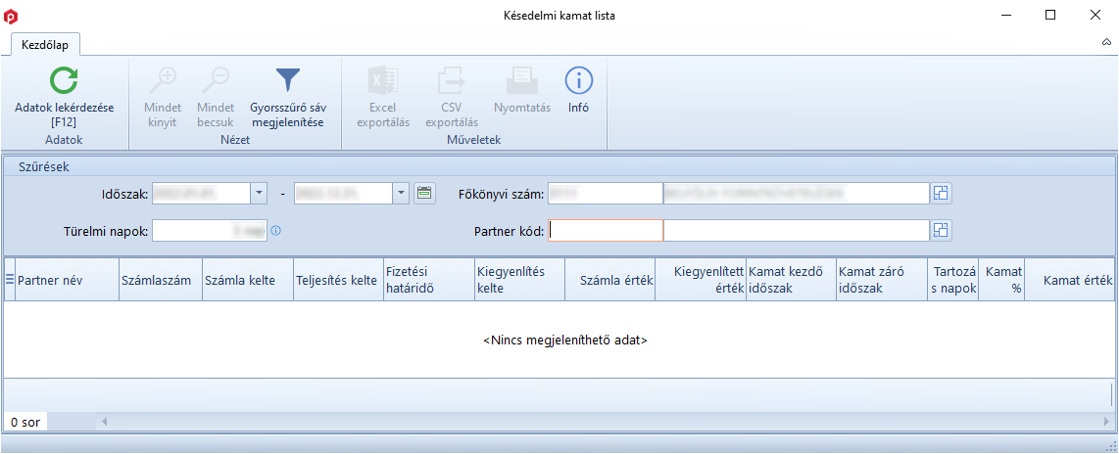The width and height of the screenshot is (1119, 454).
Task: Sort by Számla érték column
Action: (610, 280)
